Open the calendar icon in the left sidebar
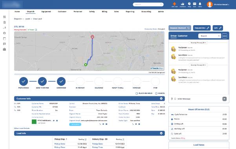The height and width of the screenshot is (149, 236). coord(4,39)
